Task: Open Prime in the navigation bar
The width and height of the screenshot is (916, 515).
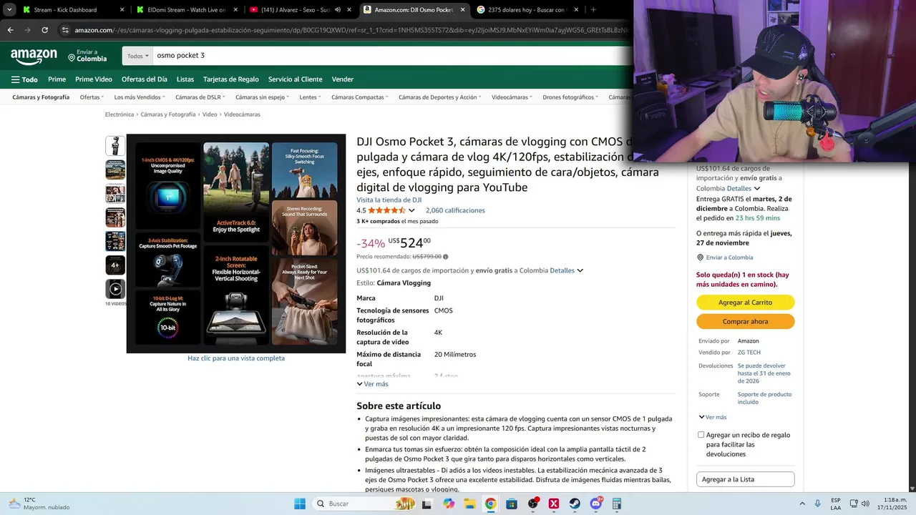Action: 57,79
